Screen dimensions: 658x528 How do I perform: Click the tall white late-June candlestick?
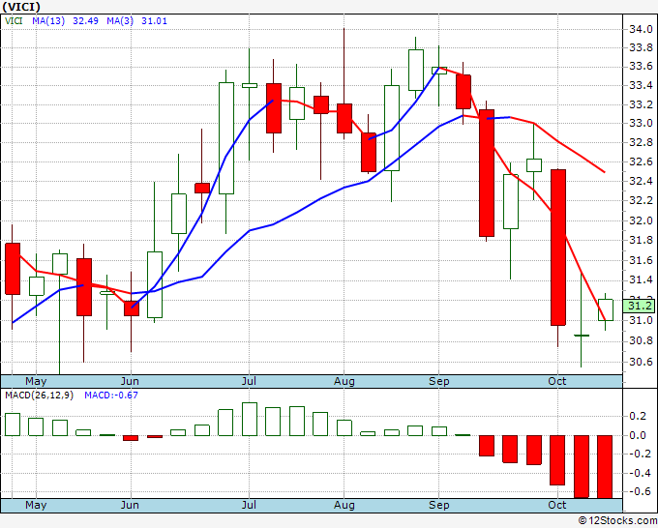226,138
